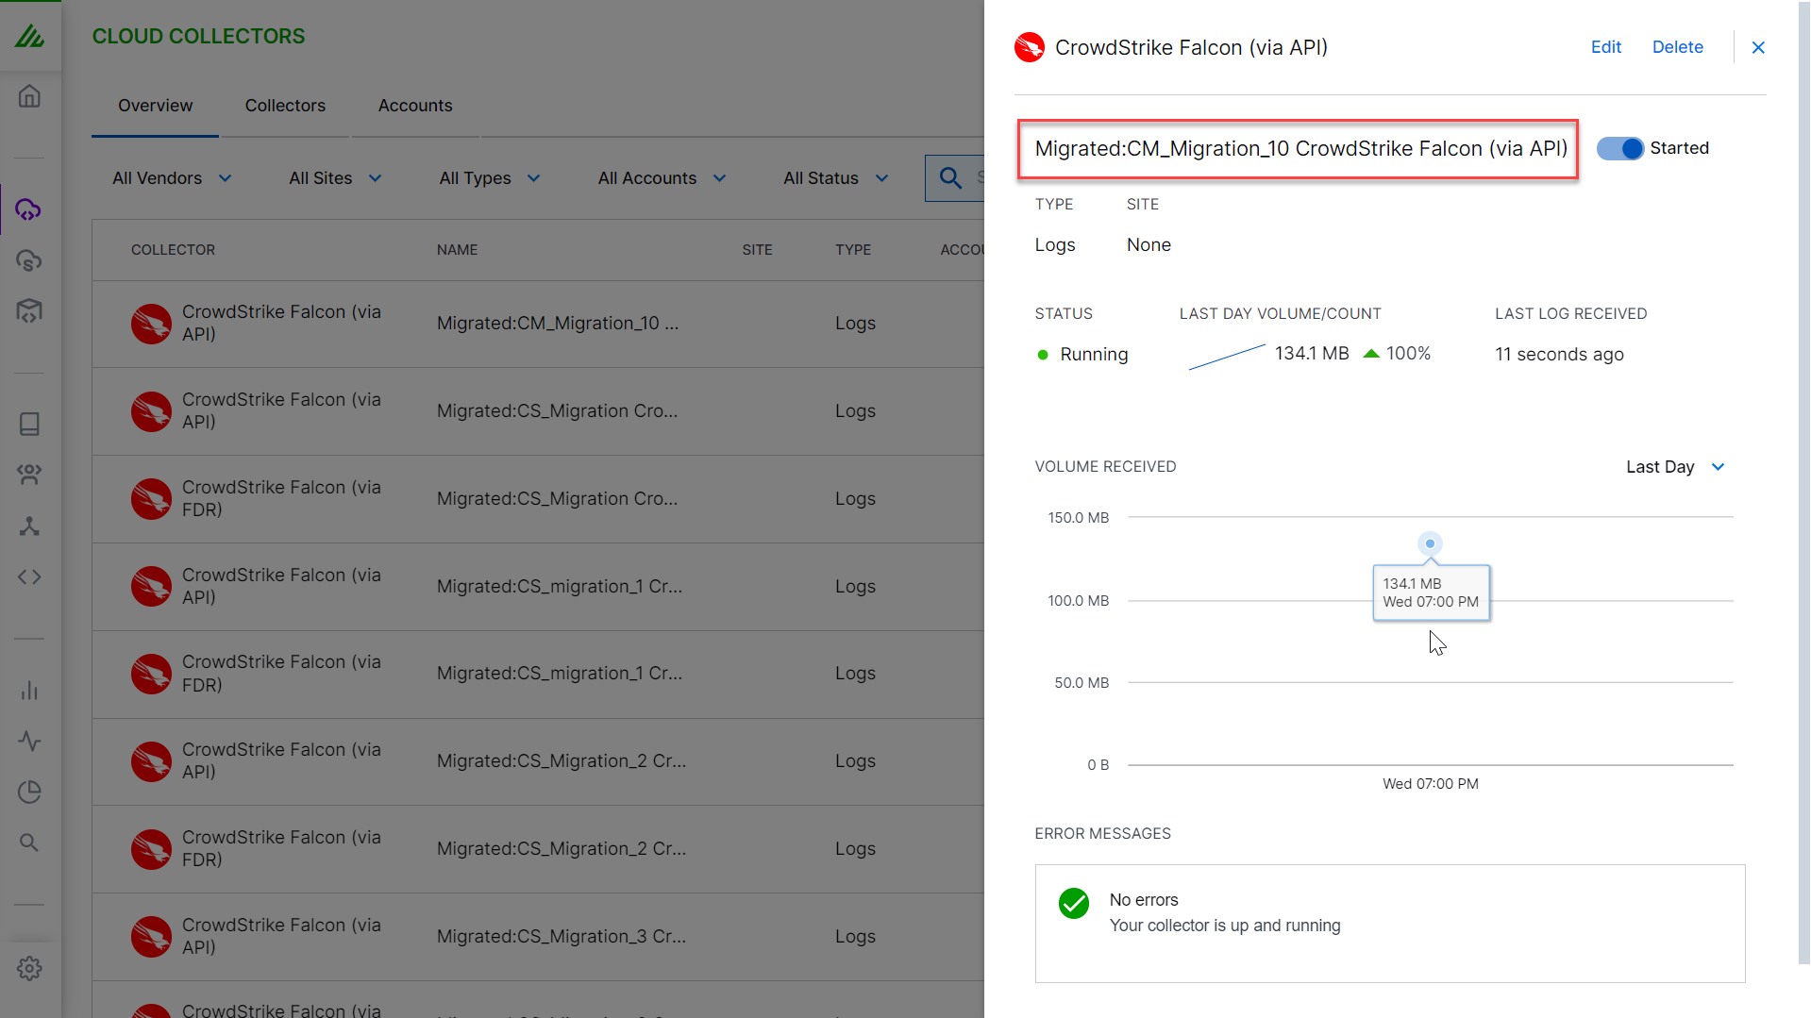Click CrowdStrike icon in first CS_Migration Cro row
The image size is (1811, 1018).
[151, 411]
